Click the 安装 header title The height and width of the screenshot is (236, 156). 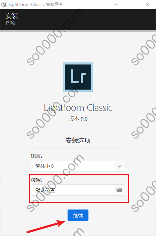12,16
